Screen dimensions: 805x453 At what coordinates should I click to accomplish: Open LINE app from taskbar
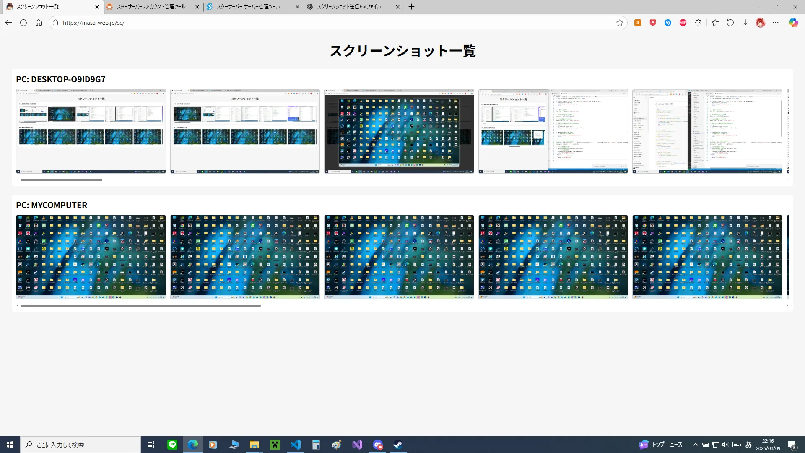point(172,445)
